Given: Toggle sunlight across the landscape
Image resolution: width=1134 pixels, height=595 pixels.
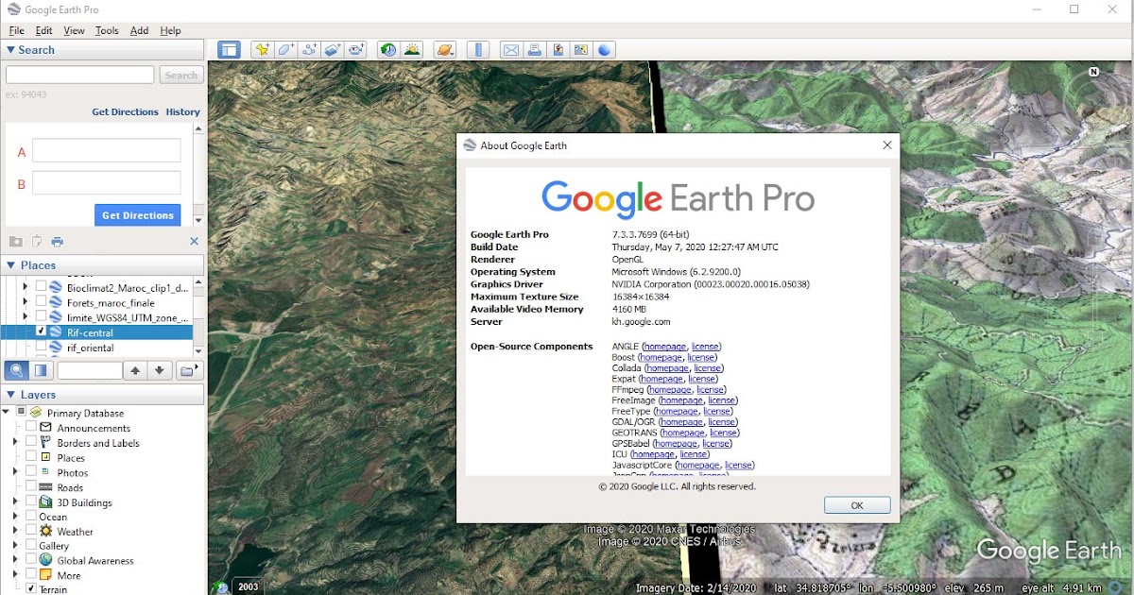Looking at the screenshot, I should click(x=411, y=50).
